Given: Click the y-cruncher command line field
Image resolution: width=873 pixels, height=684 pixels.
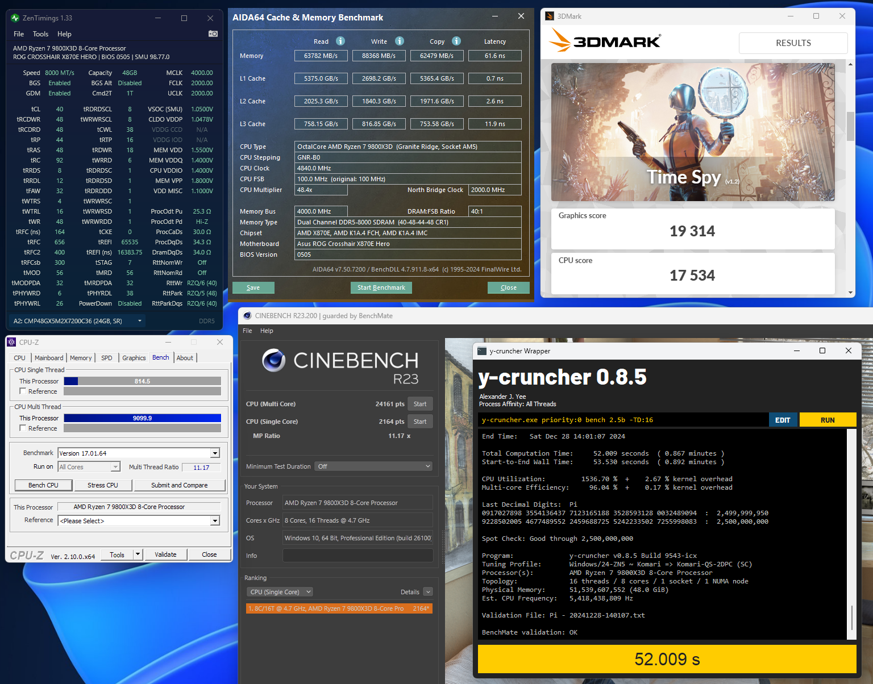Looking at the screenshot, I should 623,420.
